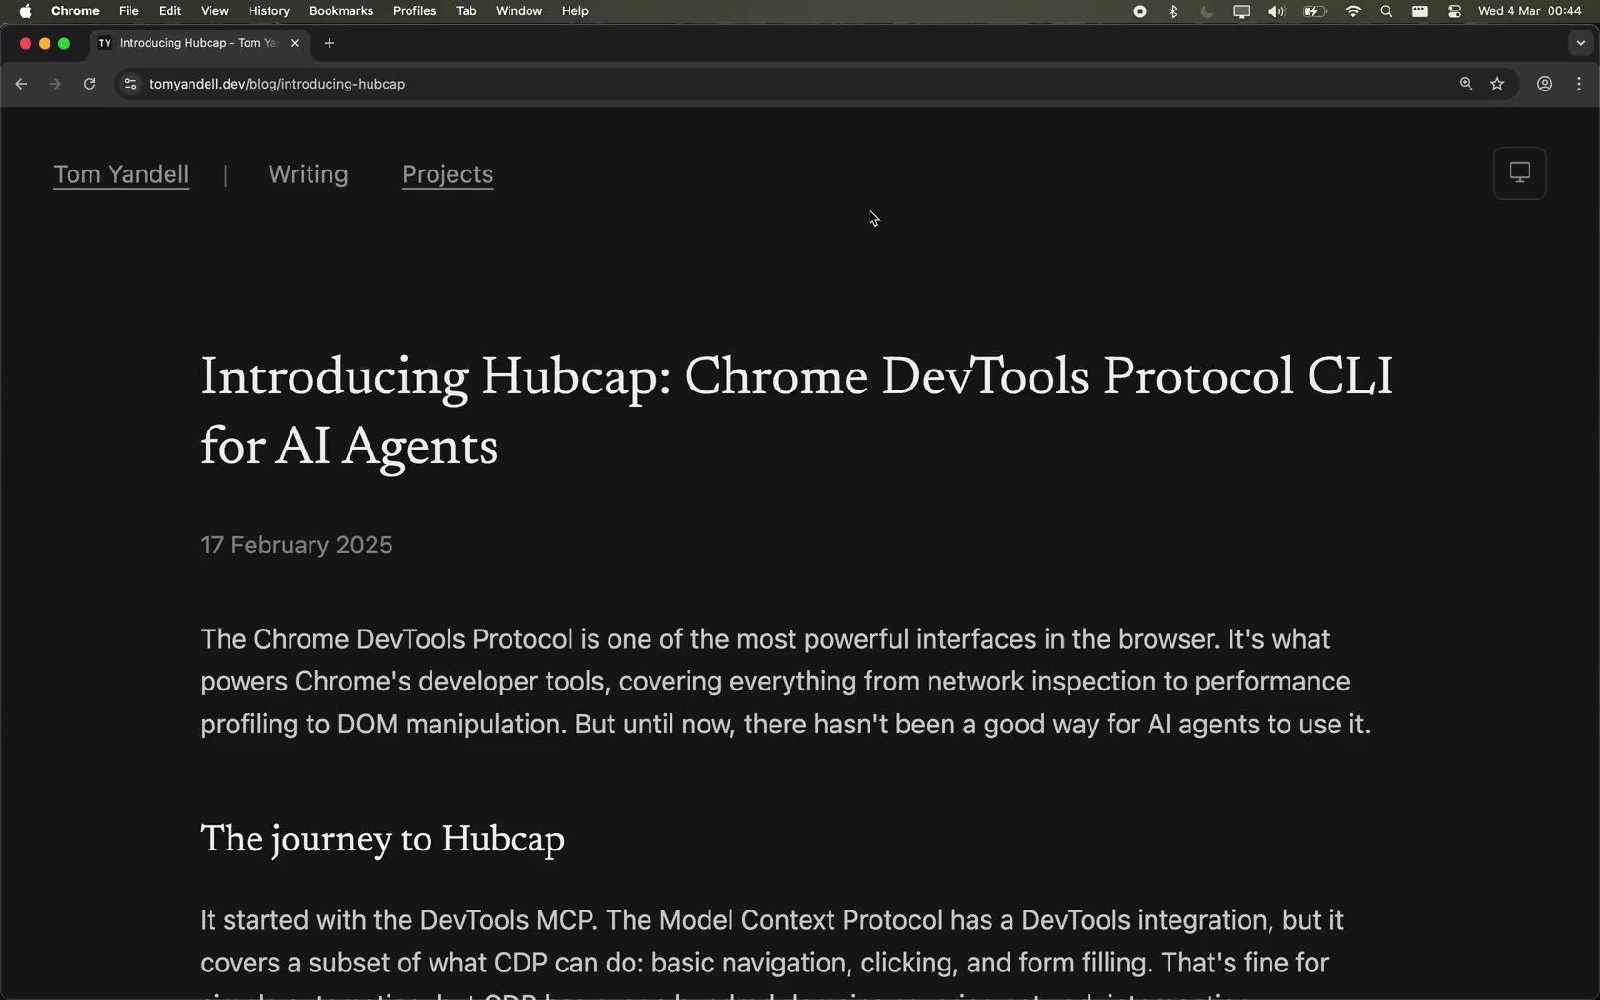
Task: Close the Introducing Hubcap tab
Action: pyautogui.click(x=295, y=43)
